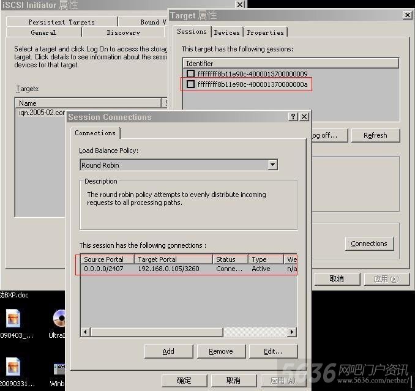Click 取消 in Session Connections dialog

[x=233, y=381]
